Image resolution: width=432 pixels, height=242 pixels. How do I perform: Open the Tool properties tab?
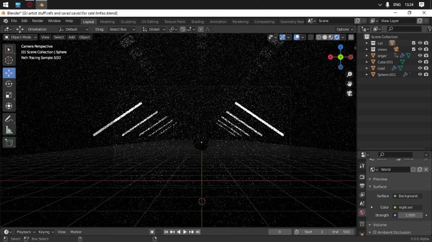[362, 166]
